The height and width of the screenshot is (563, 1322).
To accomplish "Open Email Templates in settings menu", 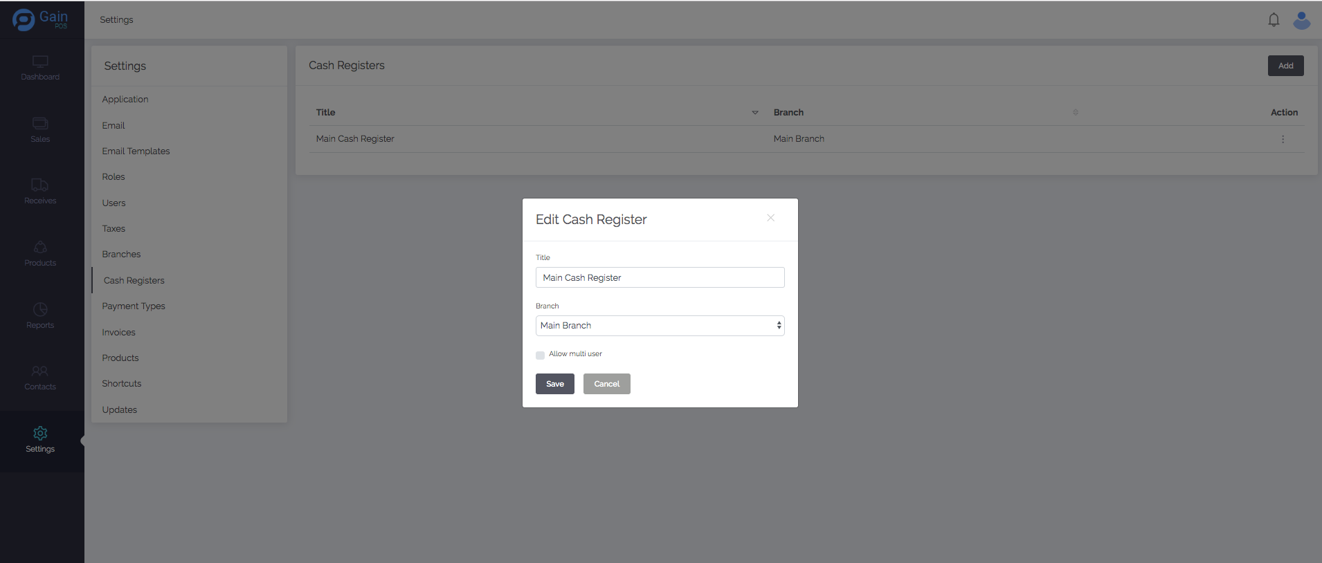I will [x=136, y=151].
